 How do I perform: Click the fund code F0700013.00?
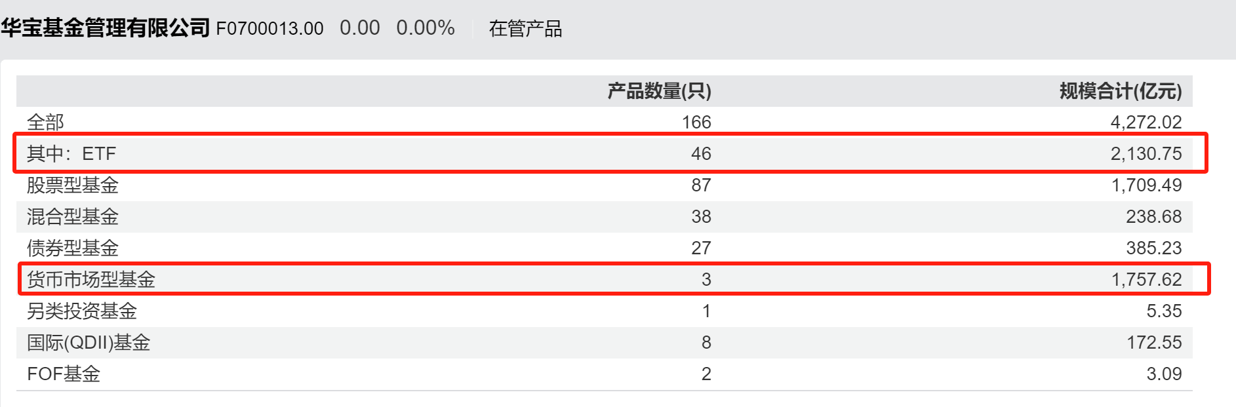point(269,29)
